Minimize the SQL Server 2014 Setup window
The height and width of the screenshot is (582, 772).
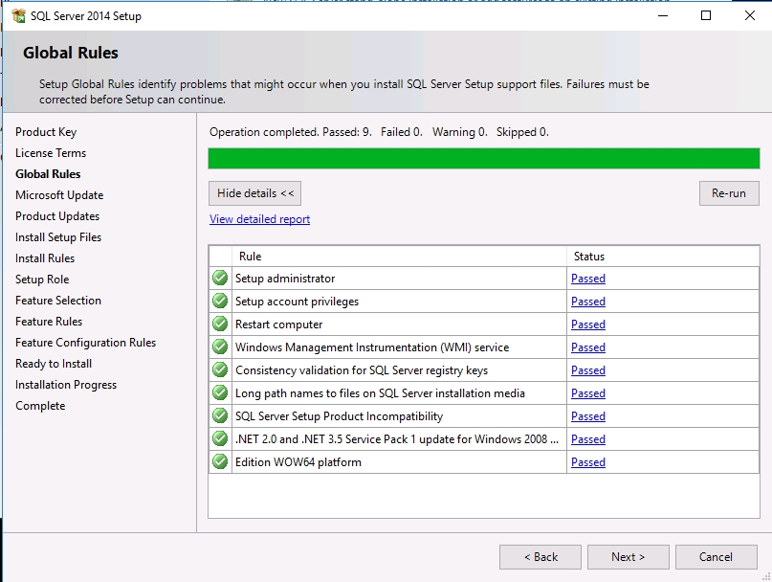coord(663,15)
